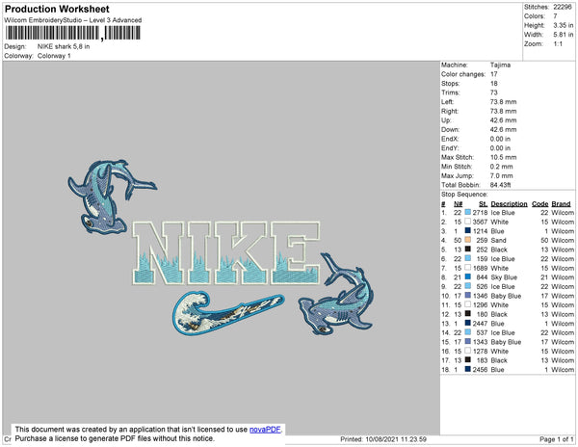The height and width of the screenshot is (447, 578).
Task: Click the 'Printed: 10/08/2021 11.23.59' footer
Action: (x=383, y=439)
